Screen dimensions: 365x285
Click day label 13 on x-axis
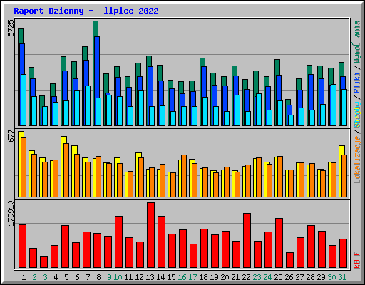[150, 277]
